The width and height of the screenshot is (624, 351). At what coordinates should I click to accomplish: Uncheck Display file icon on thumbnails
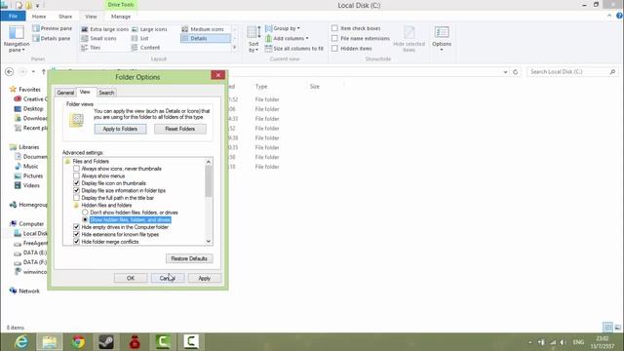(x=76, y=183)
